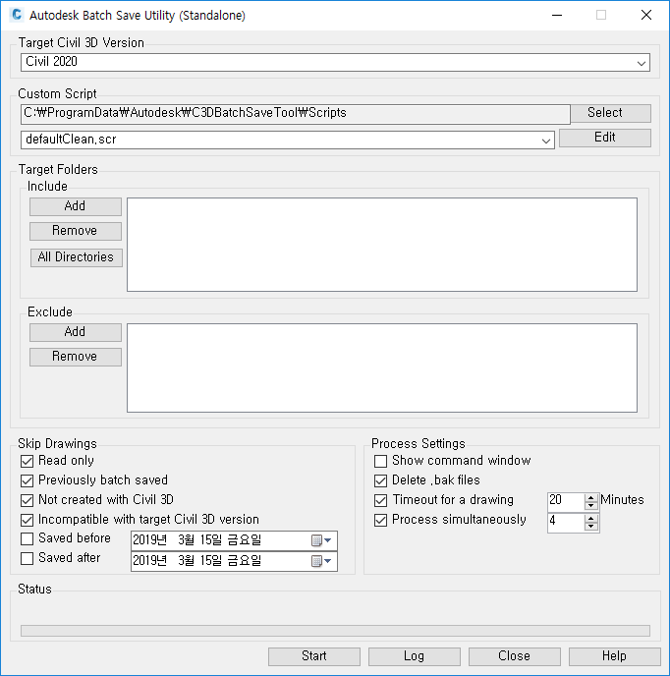The height and width of the screenshot is (676, 670).
Task: Minimize the Batch Save Utility window
Action: pos(557,15)
